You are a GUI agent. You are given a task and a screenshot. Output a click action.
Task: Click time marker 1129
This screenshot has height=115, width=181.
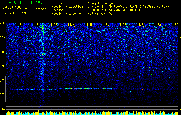pyautogui.click(x=158, y=25)
